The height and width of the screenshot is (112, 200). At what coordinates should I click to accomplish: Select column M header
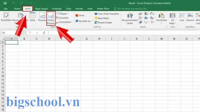coord(162,39)
